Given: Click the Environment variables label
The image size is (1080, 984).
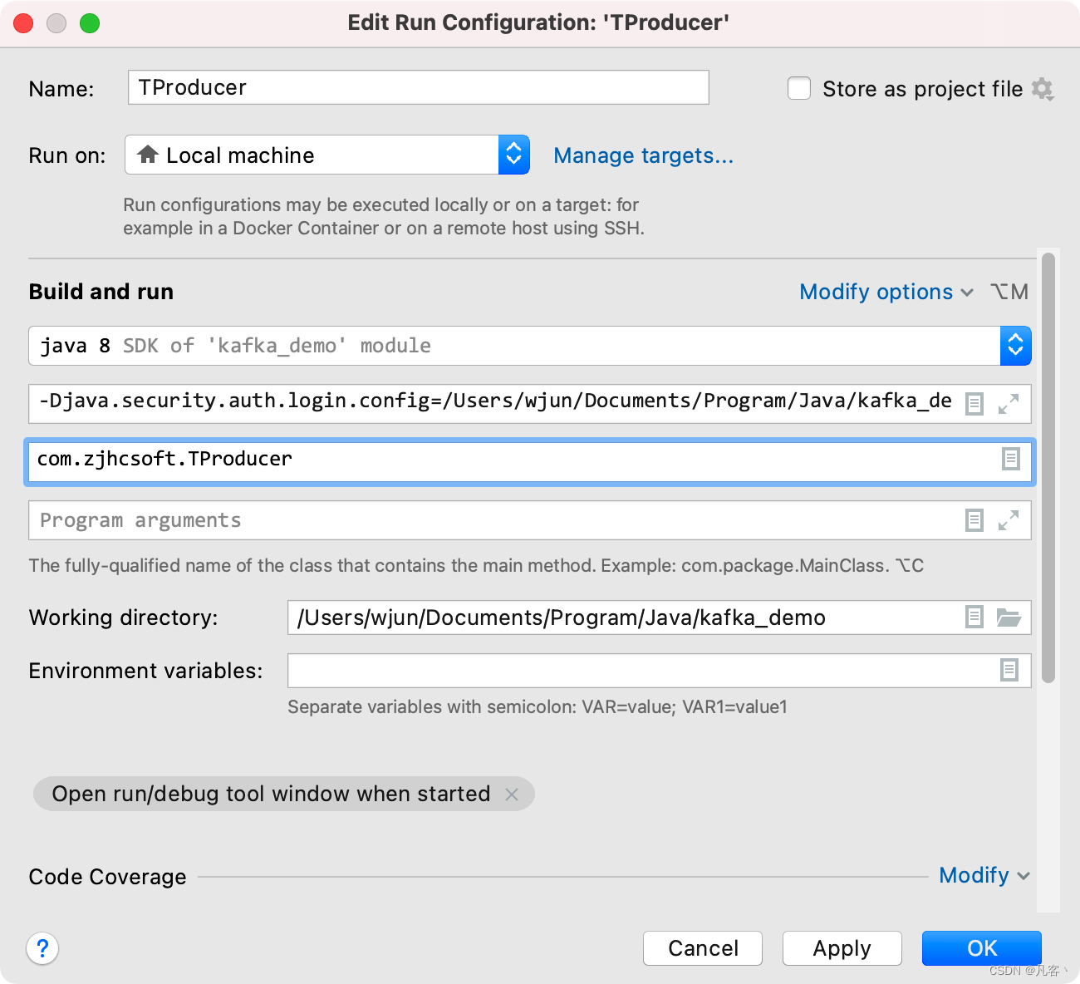Looking at the screenshot, I should [146, 671].
